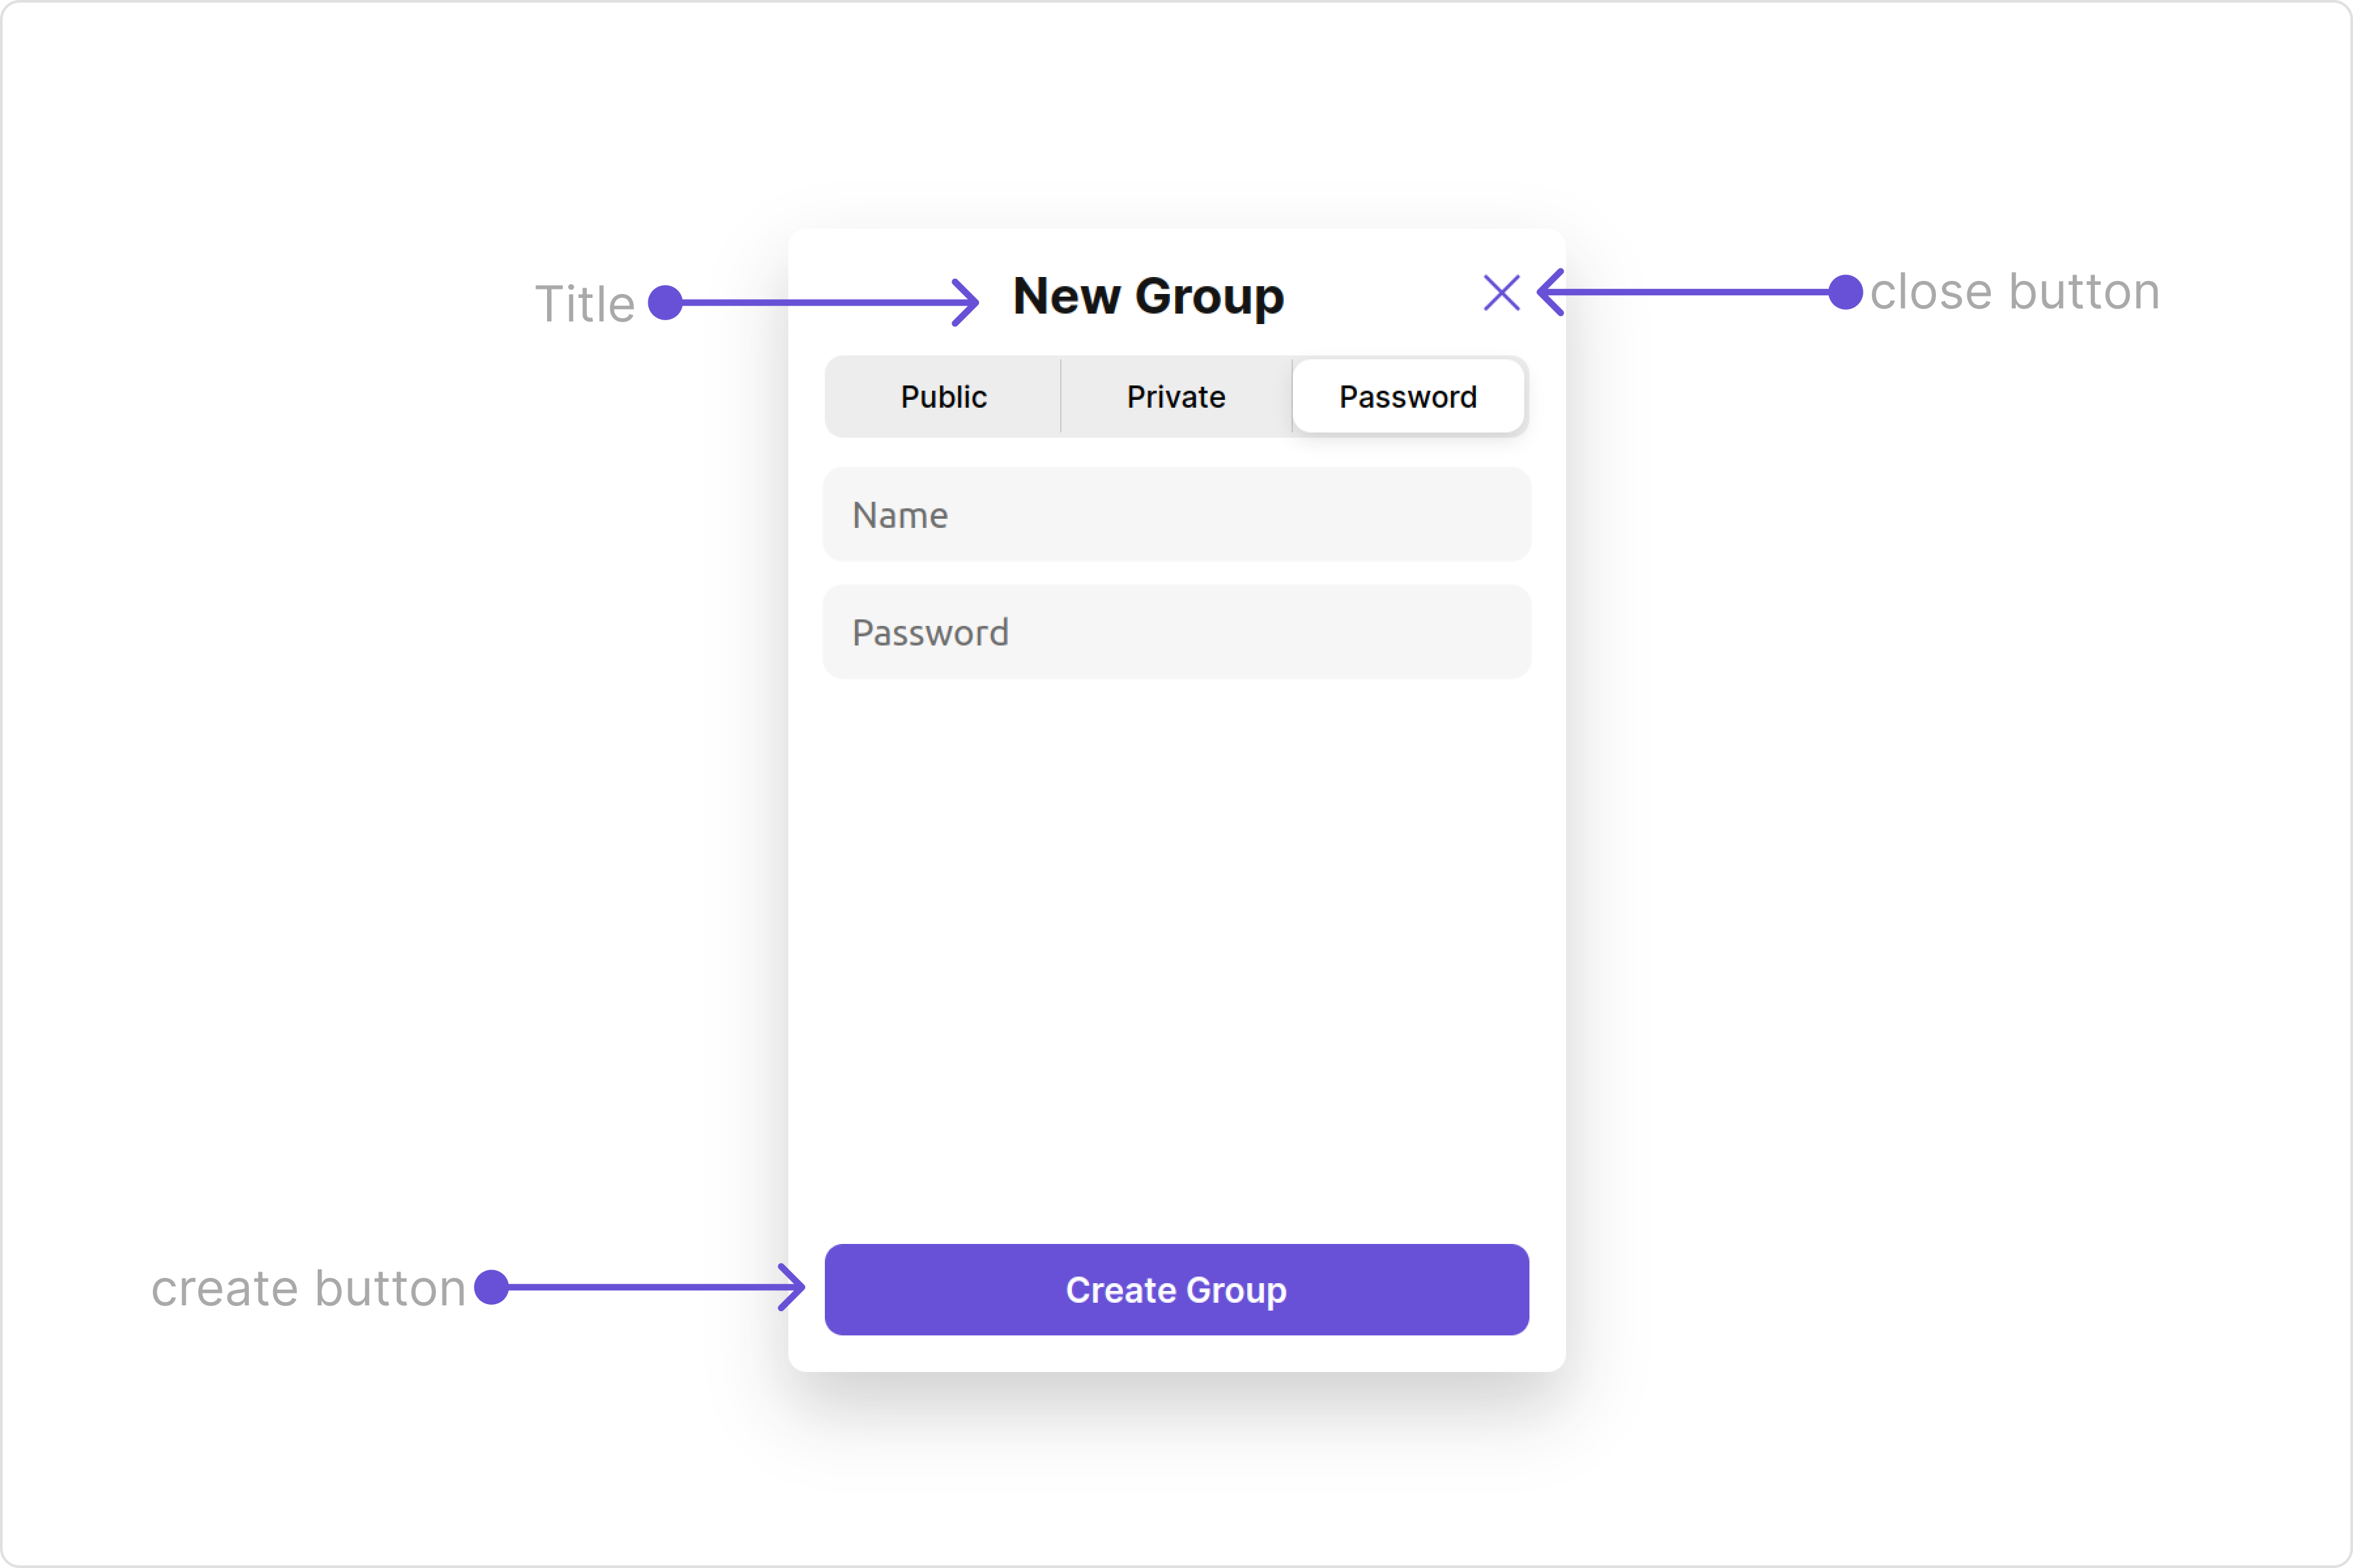
Task: Switch to the Private group type tab
Action: (1175, 397)
